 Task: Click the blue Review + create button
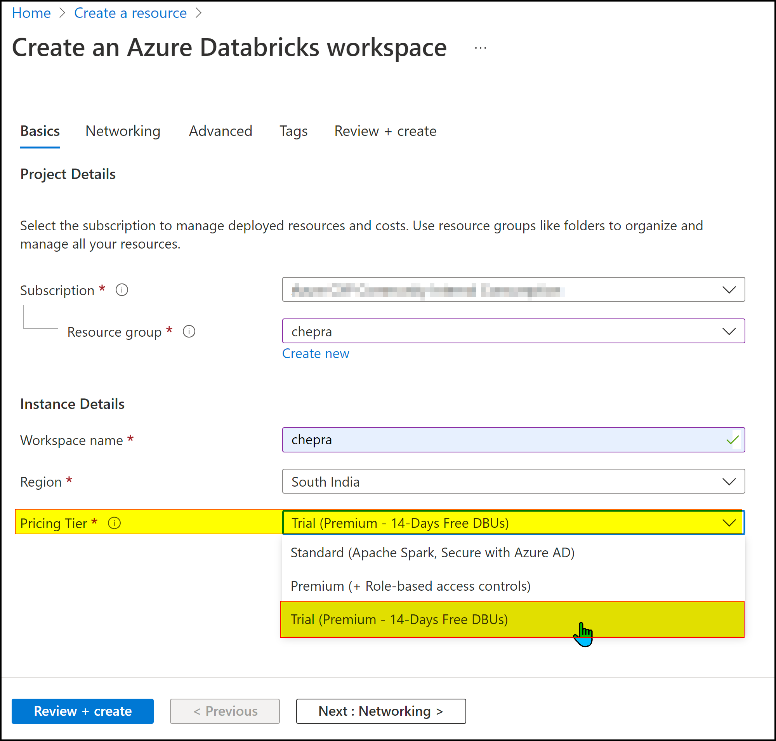click(83, 711)
